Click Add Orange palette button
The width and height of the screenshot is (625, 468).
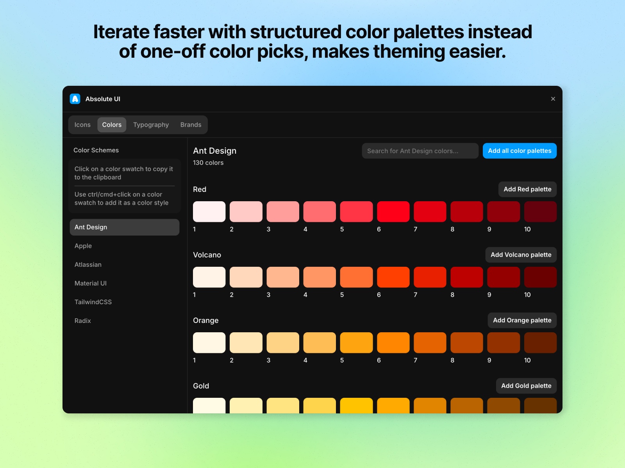tap(522, 320)
